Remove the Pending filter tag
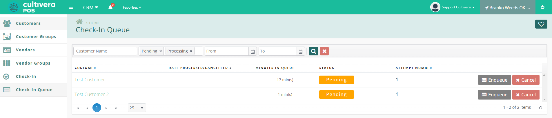Viewport: 552px width, 118px height. pyautogui.click(x=160, y=51)
